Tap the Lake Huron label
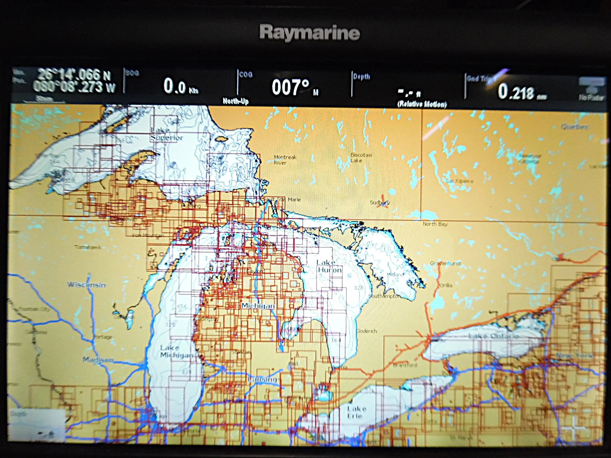 (x=329, y=266)
